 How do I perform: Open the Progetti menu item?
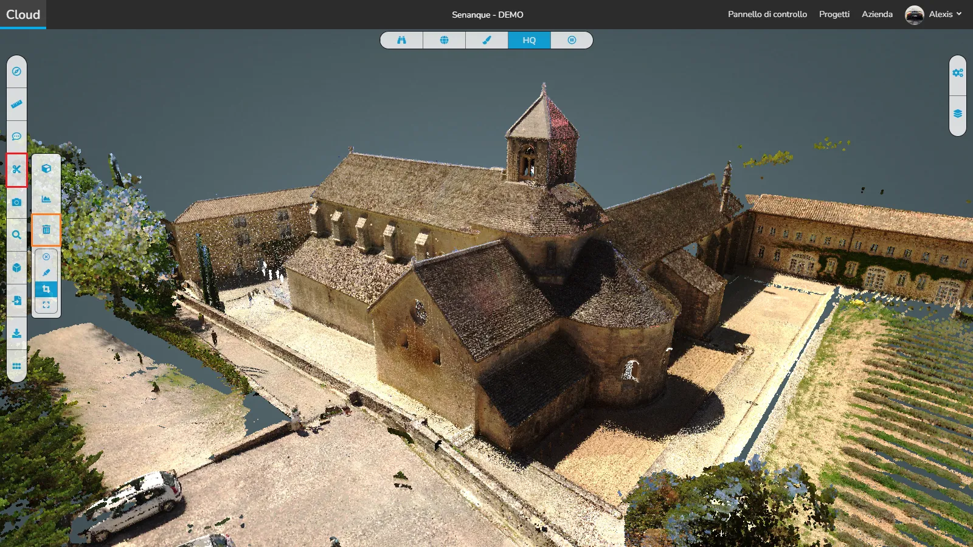(834, 14)
